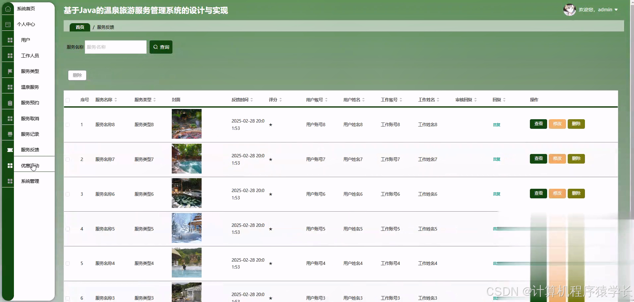The image size is (634, 302).
Task: Click the 回复 link in row 服务名称7
Action: point(497,159)
